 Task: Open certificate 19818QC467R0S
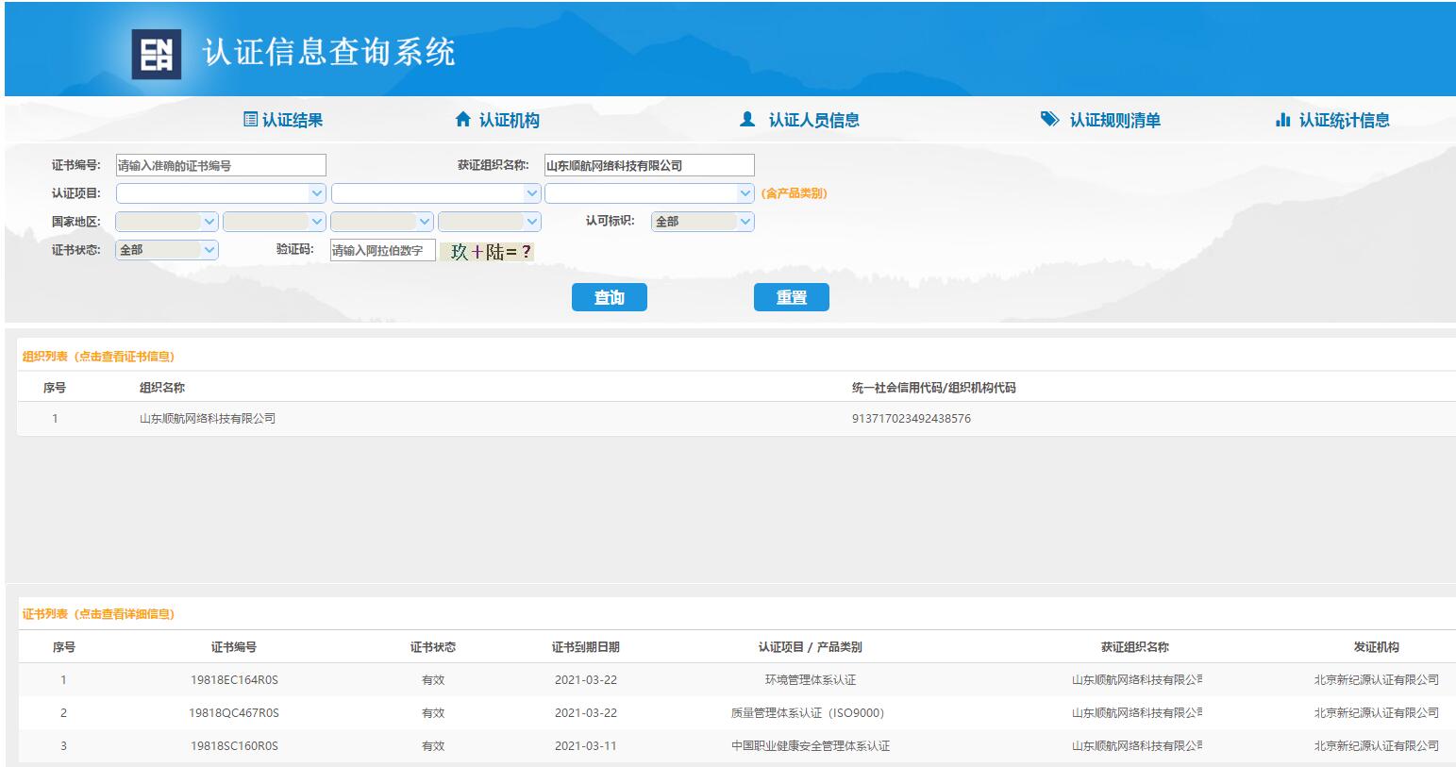(234, 713)
